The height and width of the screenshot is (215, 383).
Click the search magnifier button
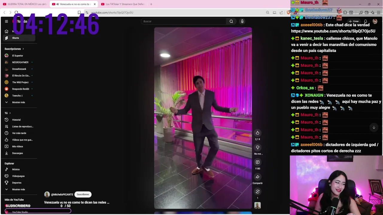coord(231,21)
